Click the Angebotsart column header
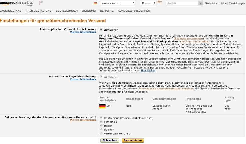The image size is (246, 144). pyautogui.click(x=134, y=99)
